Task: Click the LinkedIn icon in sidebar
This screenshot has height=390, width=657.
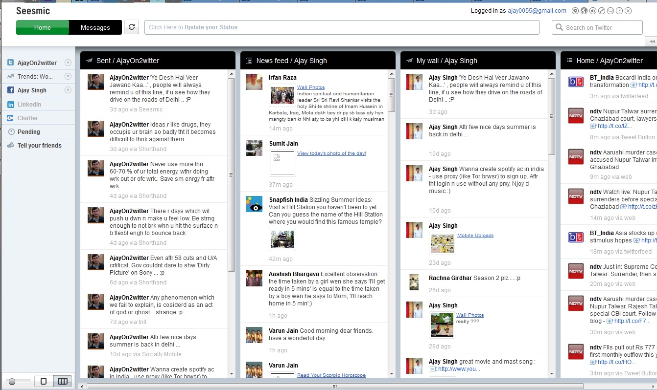Action: pyautogui.click(x=10, y=104)
